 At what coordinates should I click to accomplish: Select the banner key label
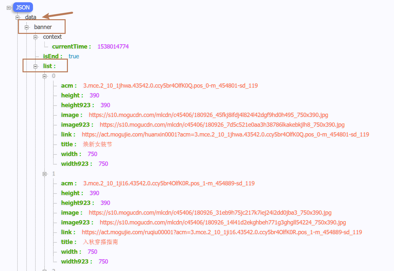[x=43, y=27]
